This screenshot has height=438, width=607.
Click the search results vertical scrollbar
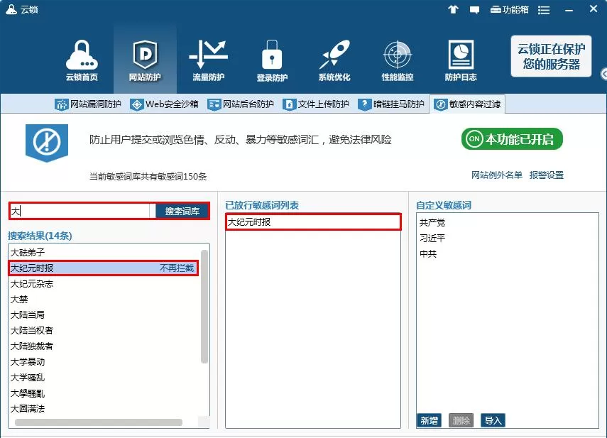(204, 307)
